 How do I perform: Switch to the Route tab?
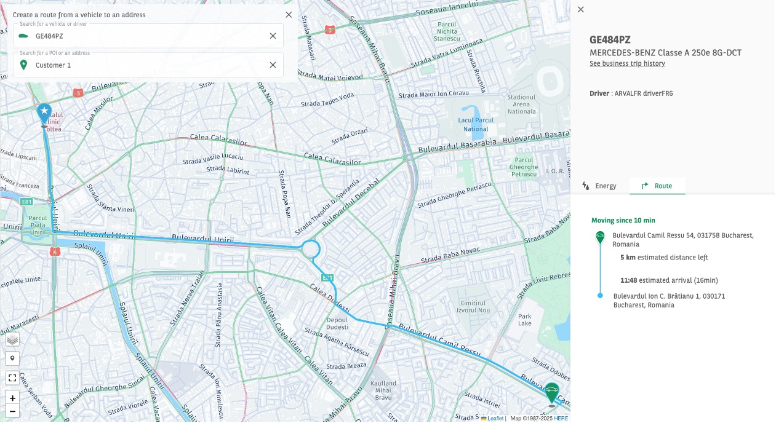point(657,186)
